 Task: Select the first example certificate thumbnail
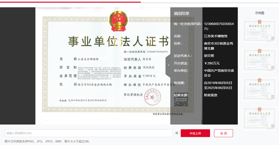pyautogui.click(x=260, y=31)
